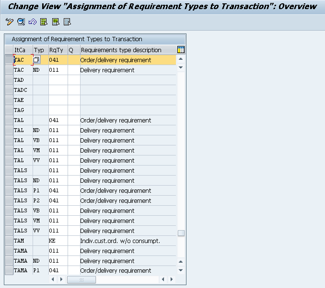Click the bottom-most down scroll arrow

coord(181,270)
